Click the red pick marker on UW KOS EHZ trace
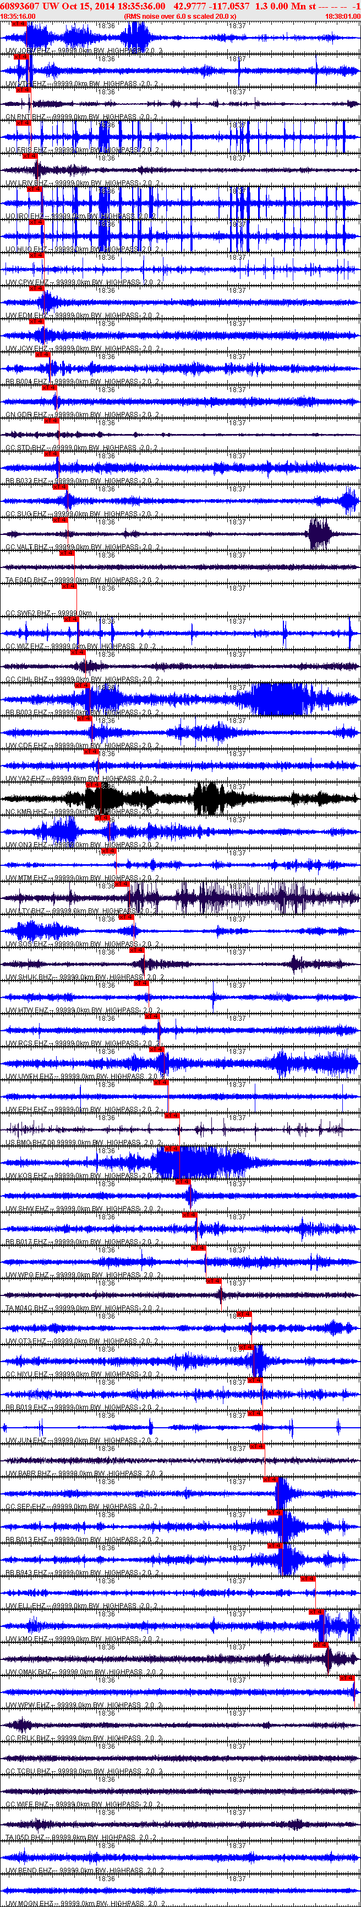 pyautogui.click(x=173, y=1148)
